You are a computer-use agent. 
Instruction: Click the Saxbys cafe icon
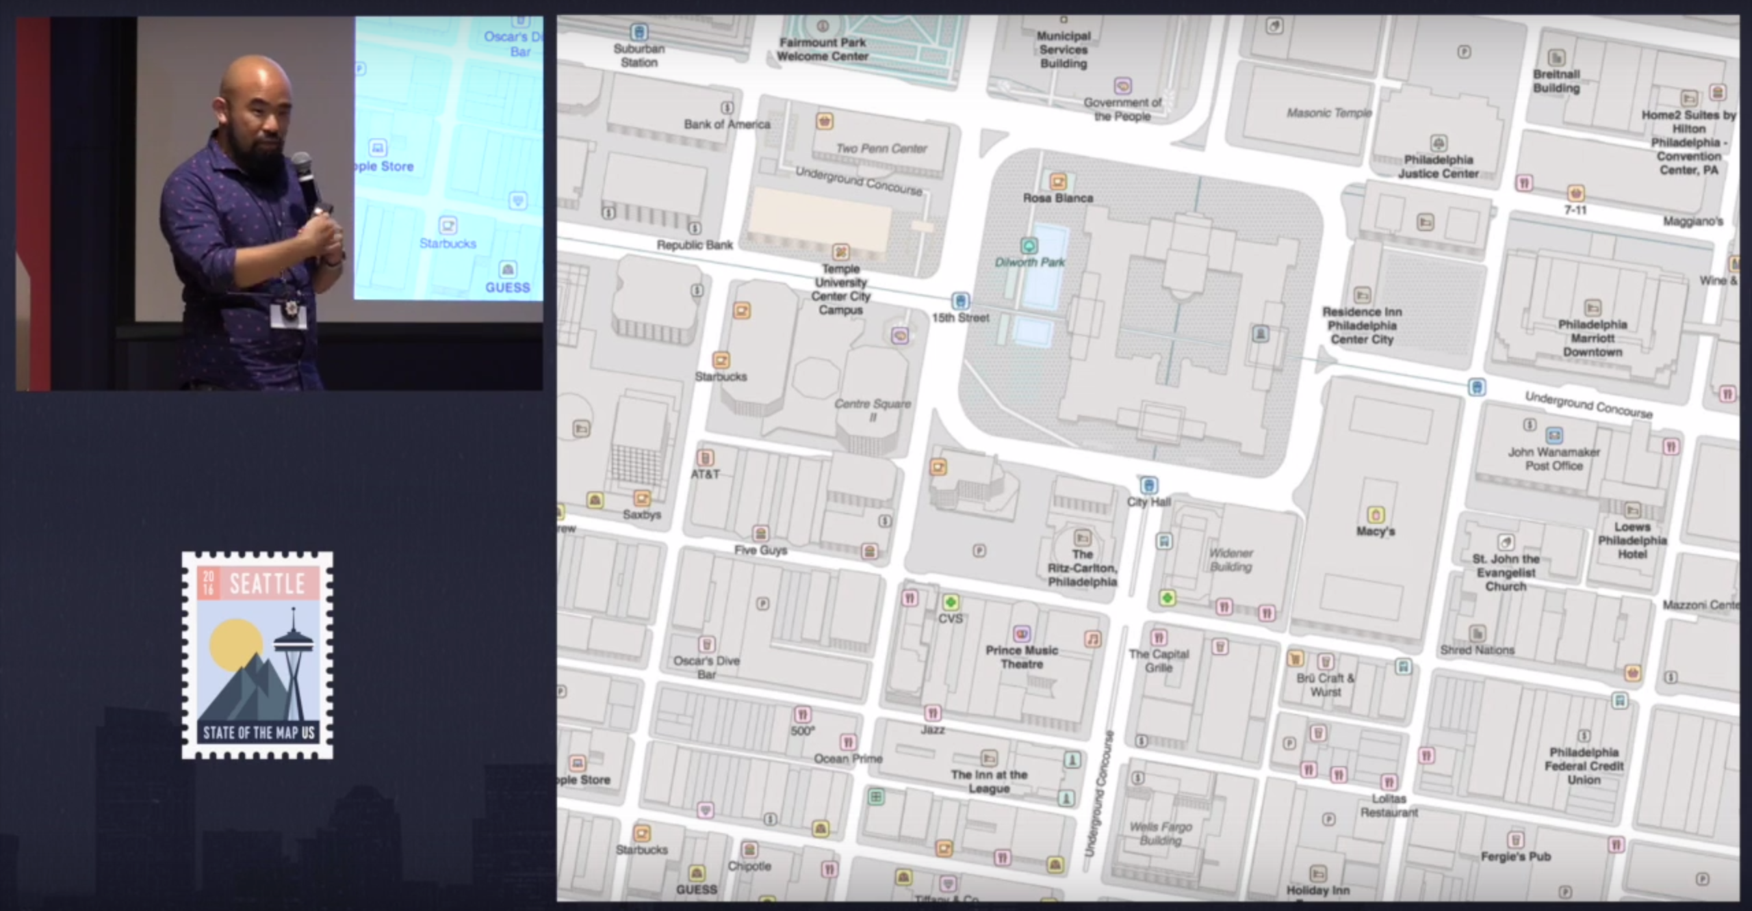pyautogui.click(x=642, y=498)
